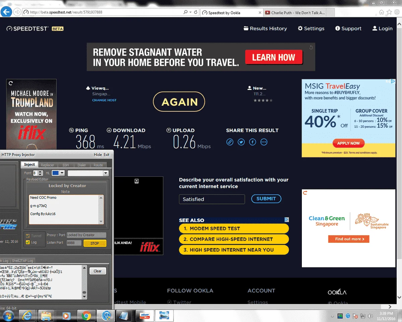This screenshot has width=402, height=322.
Task: Open HIGH SPEED INTERNET NEAR YOU link
Action: pos(234,250)
